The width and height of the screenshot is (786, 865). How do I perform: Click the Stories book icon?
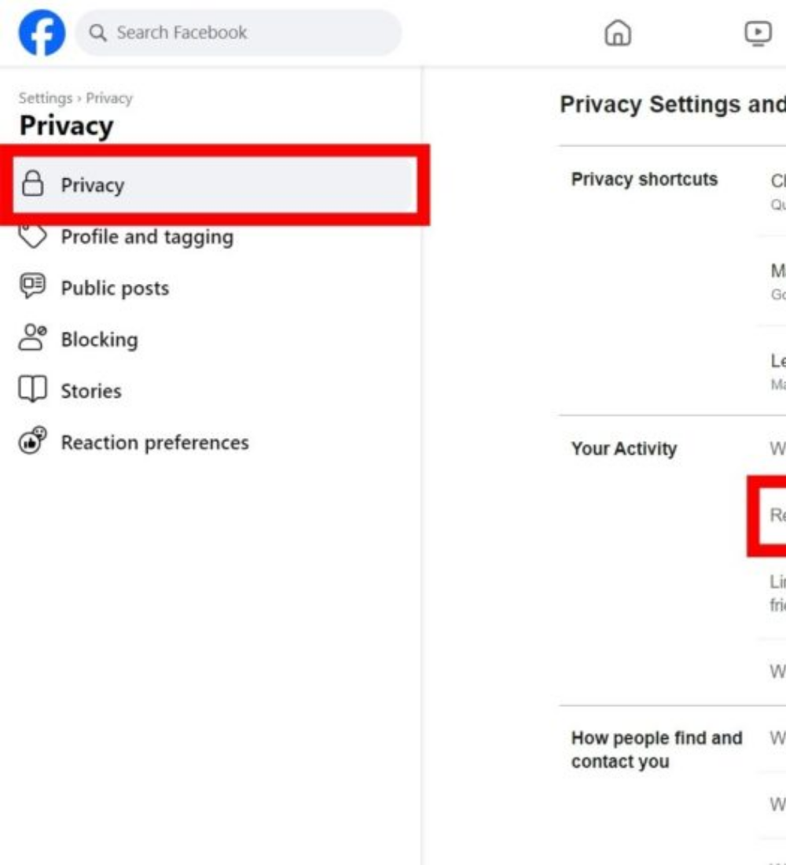[x=32, y=390]
